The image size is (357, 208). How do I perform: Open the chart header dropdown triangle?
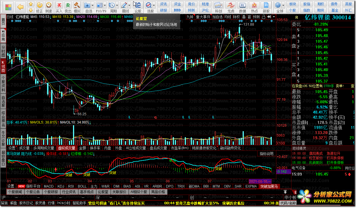pyautogui.click(x=274, y=17)
